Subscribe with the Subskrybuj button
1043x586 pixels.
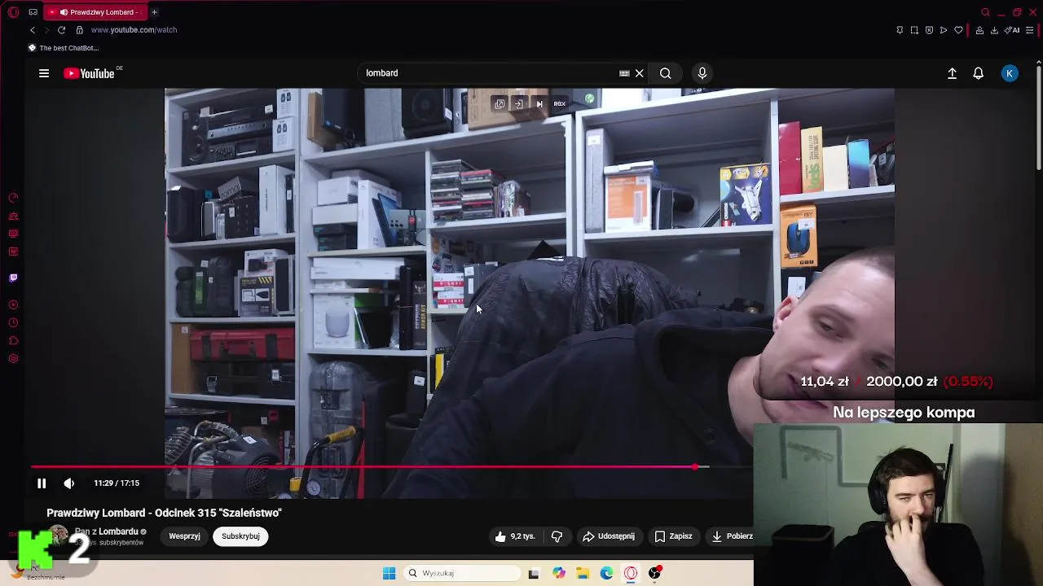click(x=240, y=536)
